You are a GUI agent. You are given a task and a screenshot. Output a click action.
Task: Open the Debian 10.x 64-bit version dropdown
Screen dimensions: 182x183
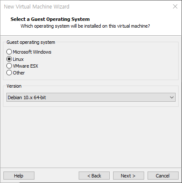[91, 97]
